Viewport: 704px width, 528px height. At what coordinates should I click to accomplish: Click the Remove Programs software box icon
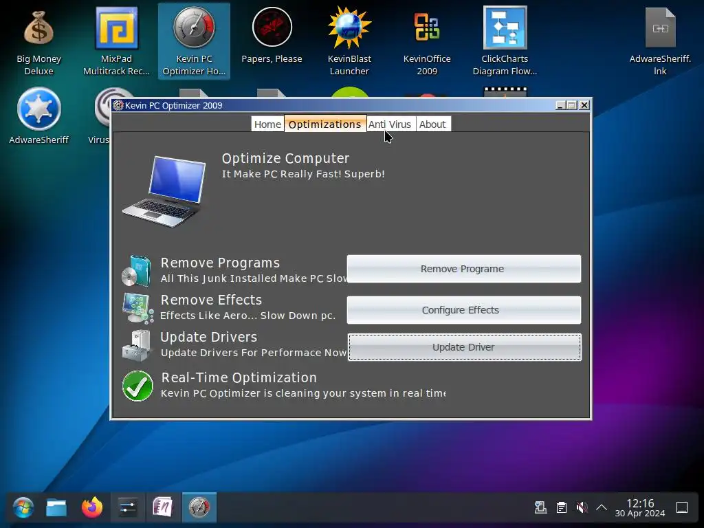tap(137, 271)
